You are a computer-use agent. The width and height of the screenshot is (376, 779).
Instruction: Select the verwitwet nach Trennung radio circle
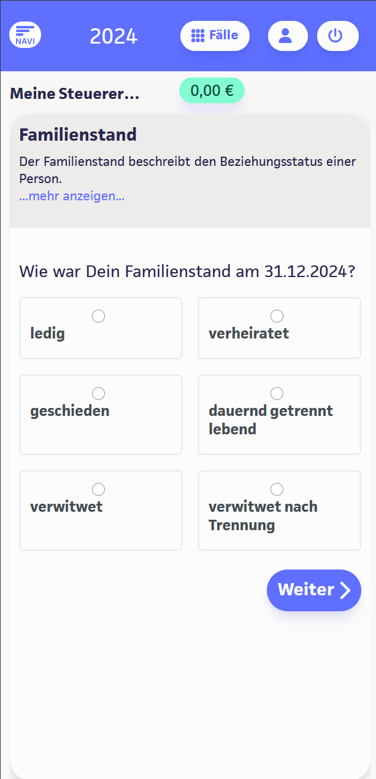click(277, 489)
